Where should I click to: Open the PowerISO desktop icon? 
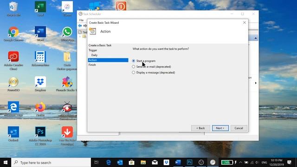coord(13,84)
